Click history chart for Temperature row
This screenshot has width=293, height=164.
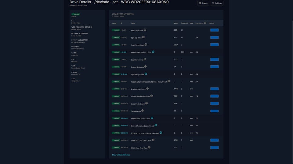pyautogui.click(x=214, y=111)
